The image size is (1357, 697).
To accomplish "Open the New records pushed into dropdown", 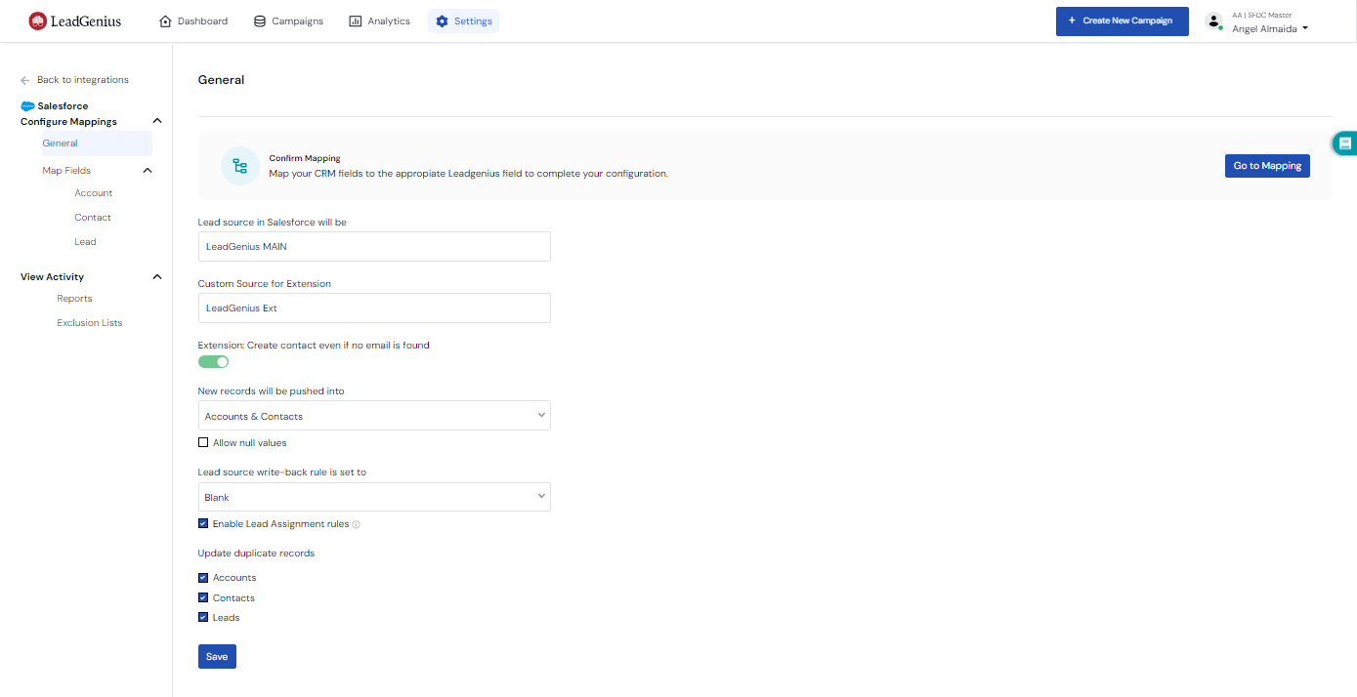I will [374, 416].
